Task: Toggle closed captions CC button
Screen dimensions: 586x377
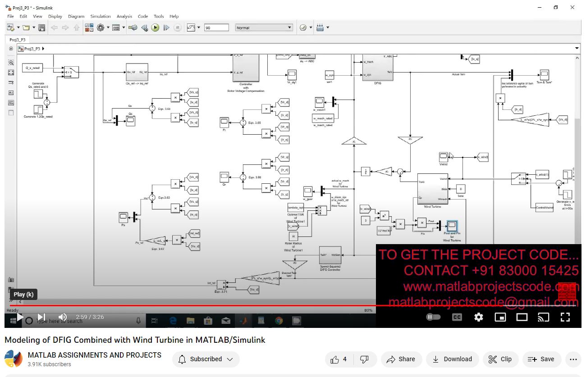Action: coord(457,318)
